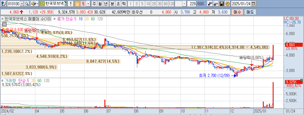Click the 01/24 date axis label
This screenshot has height=115, width=304.
pos(290,111)
